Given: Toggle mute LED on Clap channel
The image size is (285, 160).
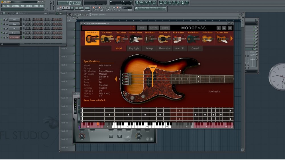Looking at the screenshot, I should pyautogui.click(x=1, y=24).
